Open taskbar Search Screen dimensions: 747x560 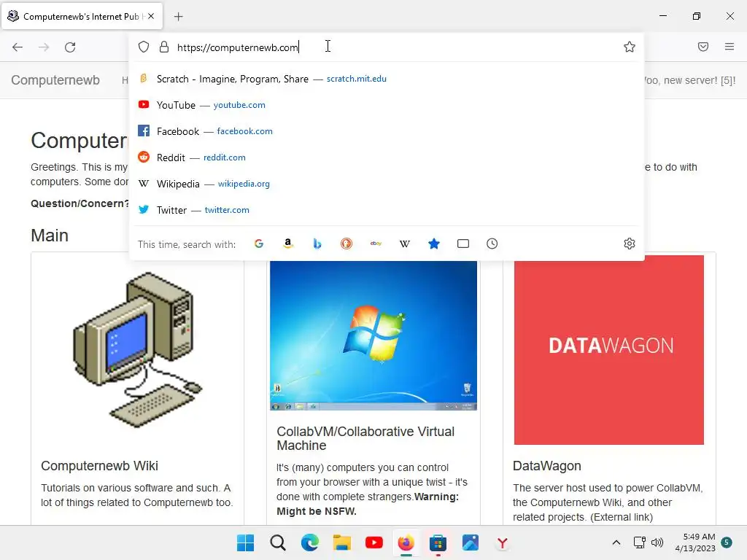278,542
